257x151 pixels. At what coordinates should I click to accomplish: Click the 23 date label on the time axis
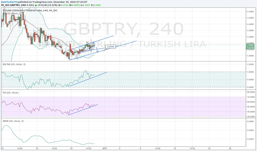tap(209, 148)
